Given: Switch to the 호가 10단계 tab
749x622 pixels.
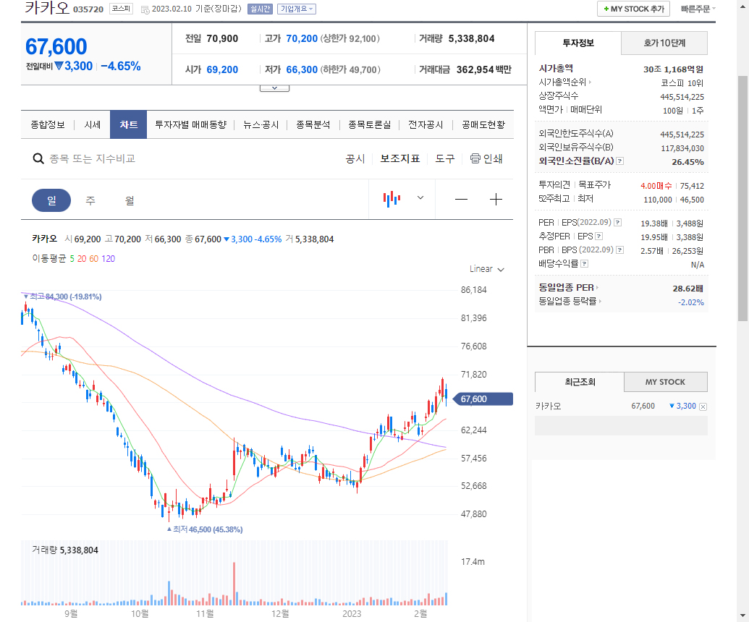Looking at the screenshot, I should pos(664,43).
